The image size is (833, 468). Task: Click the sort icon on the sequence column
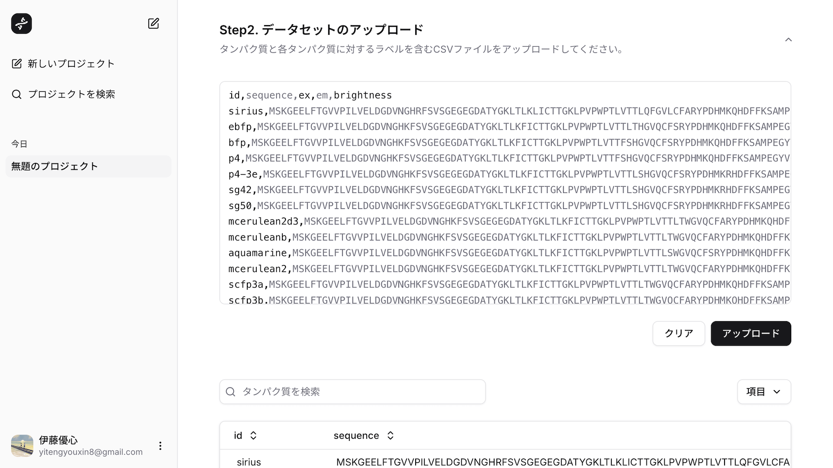point(390,435)
